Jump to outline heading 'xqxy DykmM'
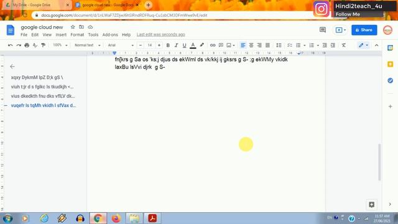This screenshot has width=398, height=224. pos(37,77)
